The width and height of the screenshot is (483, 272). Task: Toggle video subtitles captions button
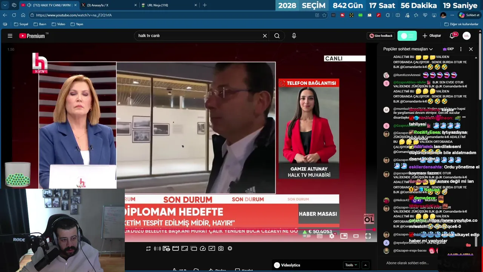click(320, 236)
